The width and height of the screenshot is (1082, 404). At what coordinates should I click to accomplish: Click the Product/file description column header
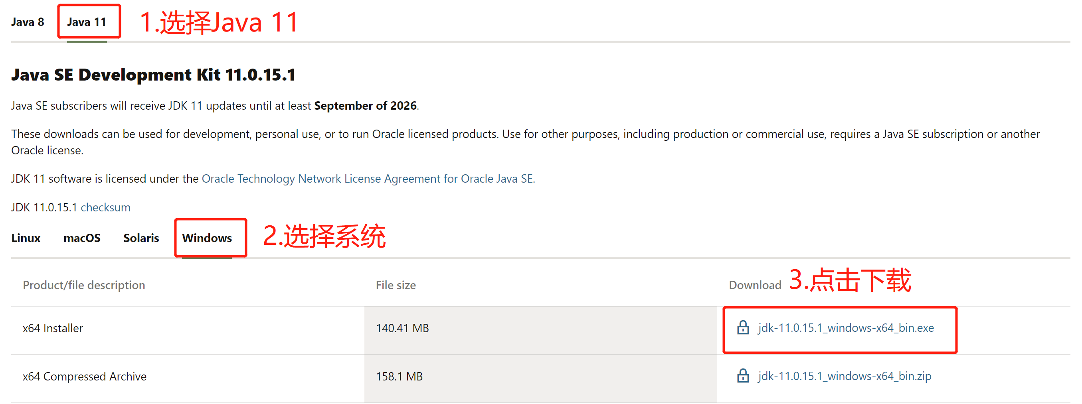click(x=84, y=285)
